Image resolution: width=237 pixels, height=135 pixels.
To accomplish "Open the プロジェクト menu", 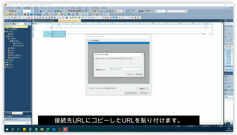I will click(10, 8).
